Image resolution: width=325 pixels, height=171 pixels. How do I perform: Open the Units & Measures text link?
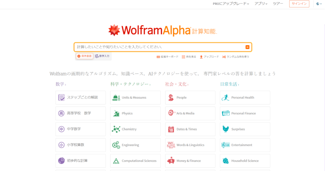coord(134,97)
